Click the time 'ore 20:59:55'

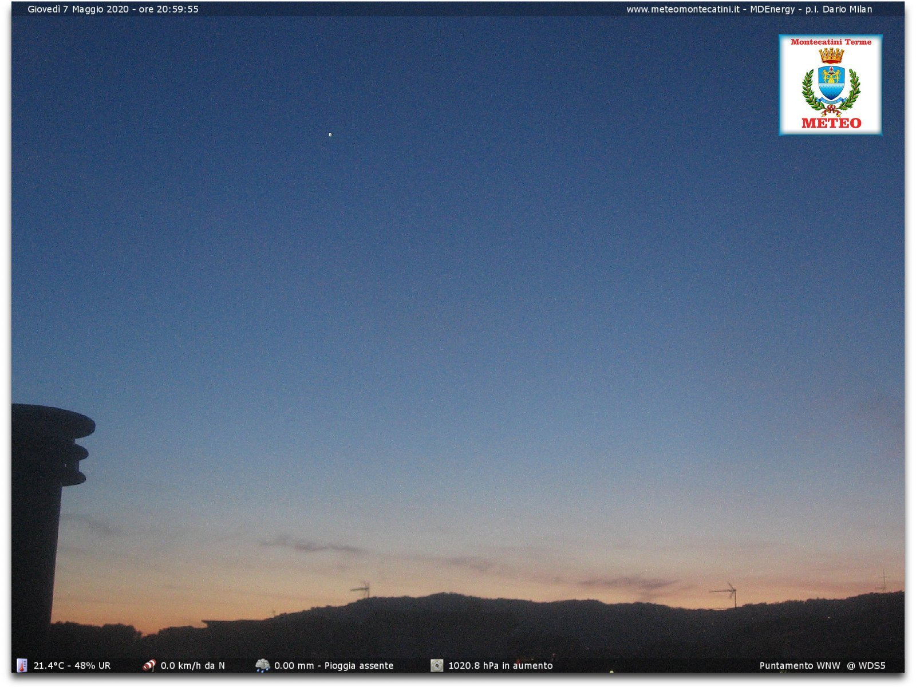(169, 9)
